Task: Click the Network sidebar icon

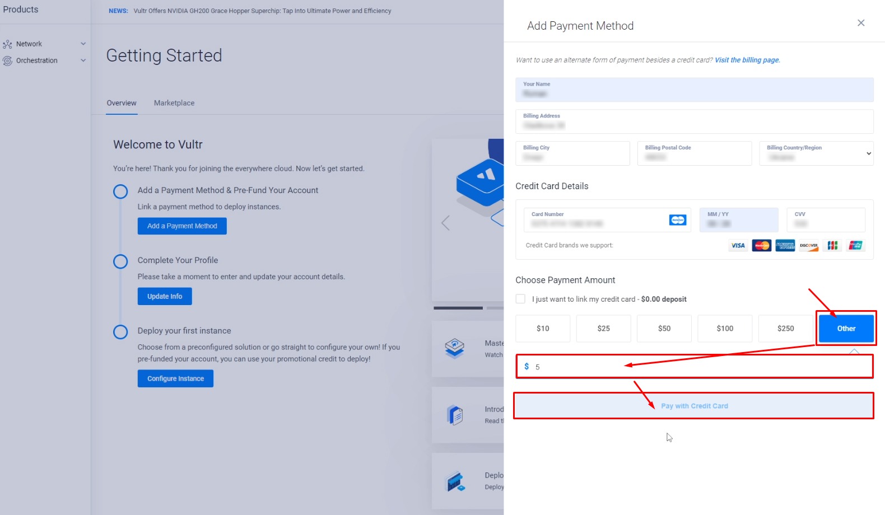Action: point(7,44)
